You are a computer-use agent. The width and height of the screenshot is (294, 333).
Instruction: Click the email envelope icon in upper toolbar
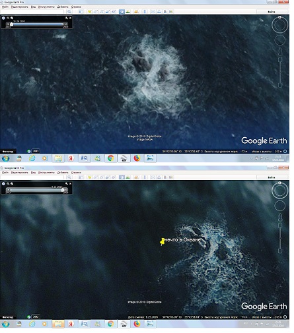[153, 12]
